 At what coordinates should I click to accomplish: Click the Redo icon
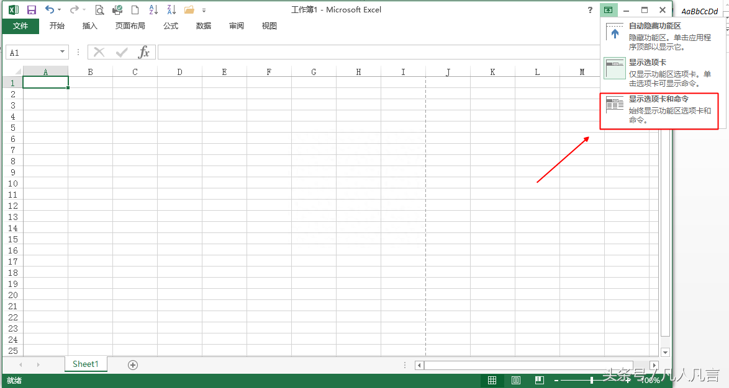coord(74,9)
